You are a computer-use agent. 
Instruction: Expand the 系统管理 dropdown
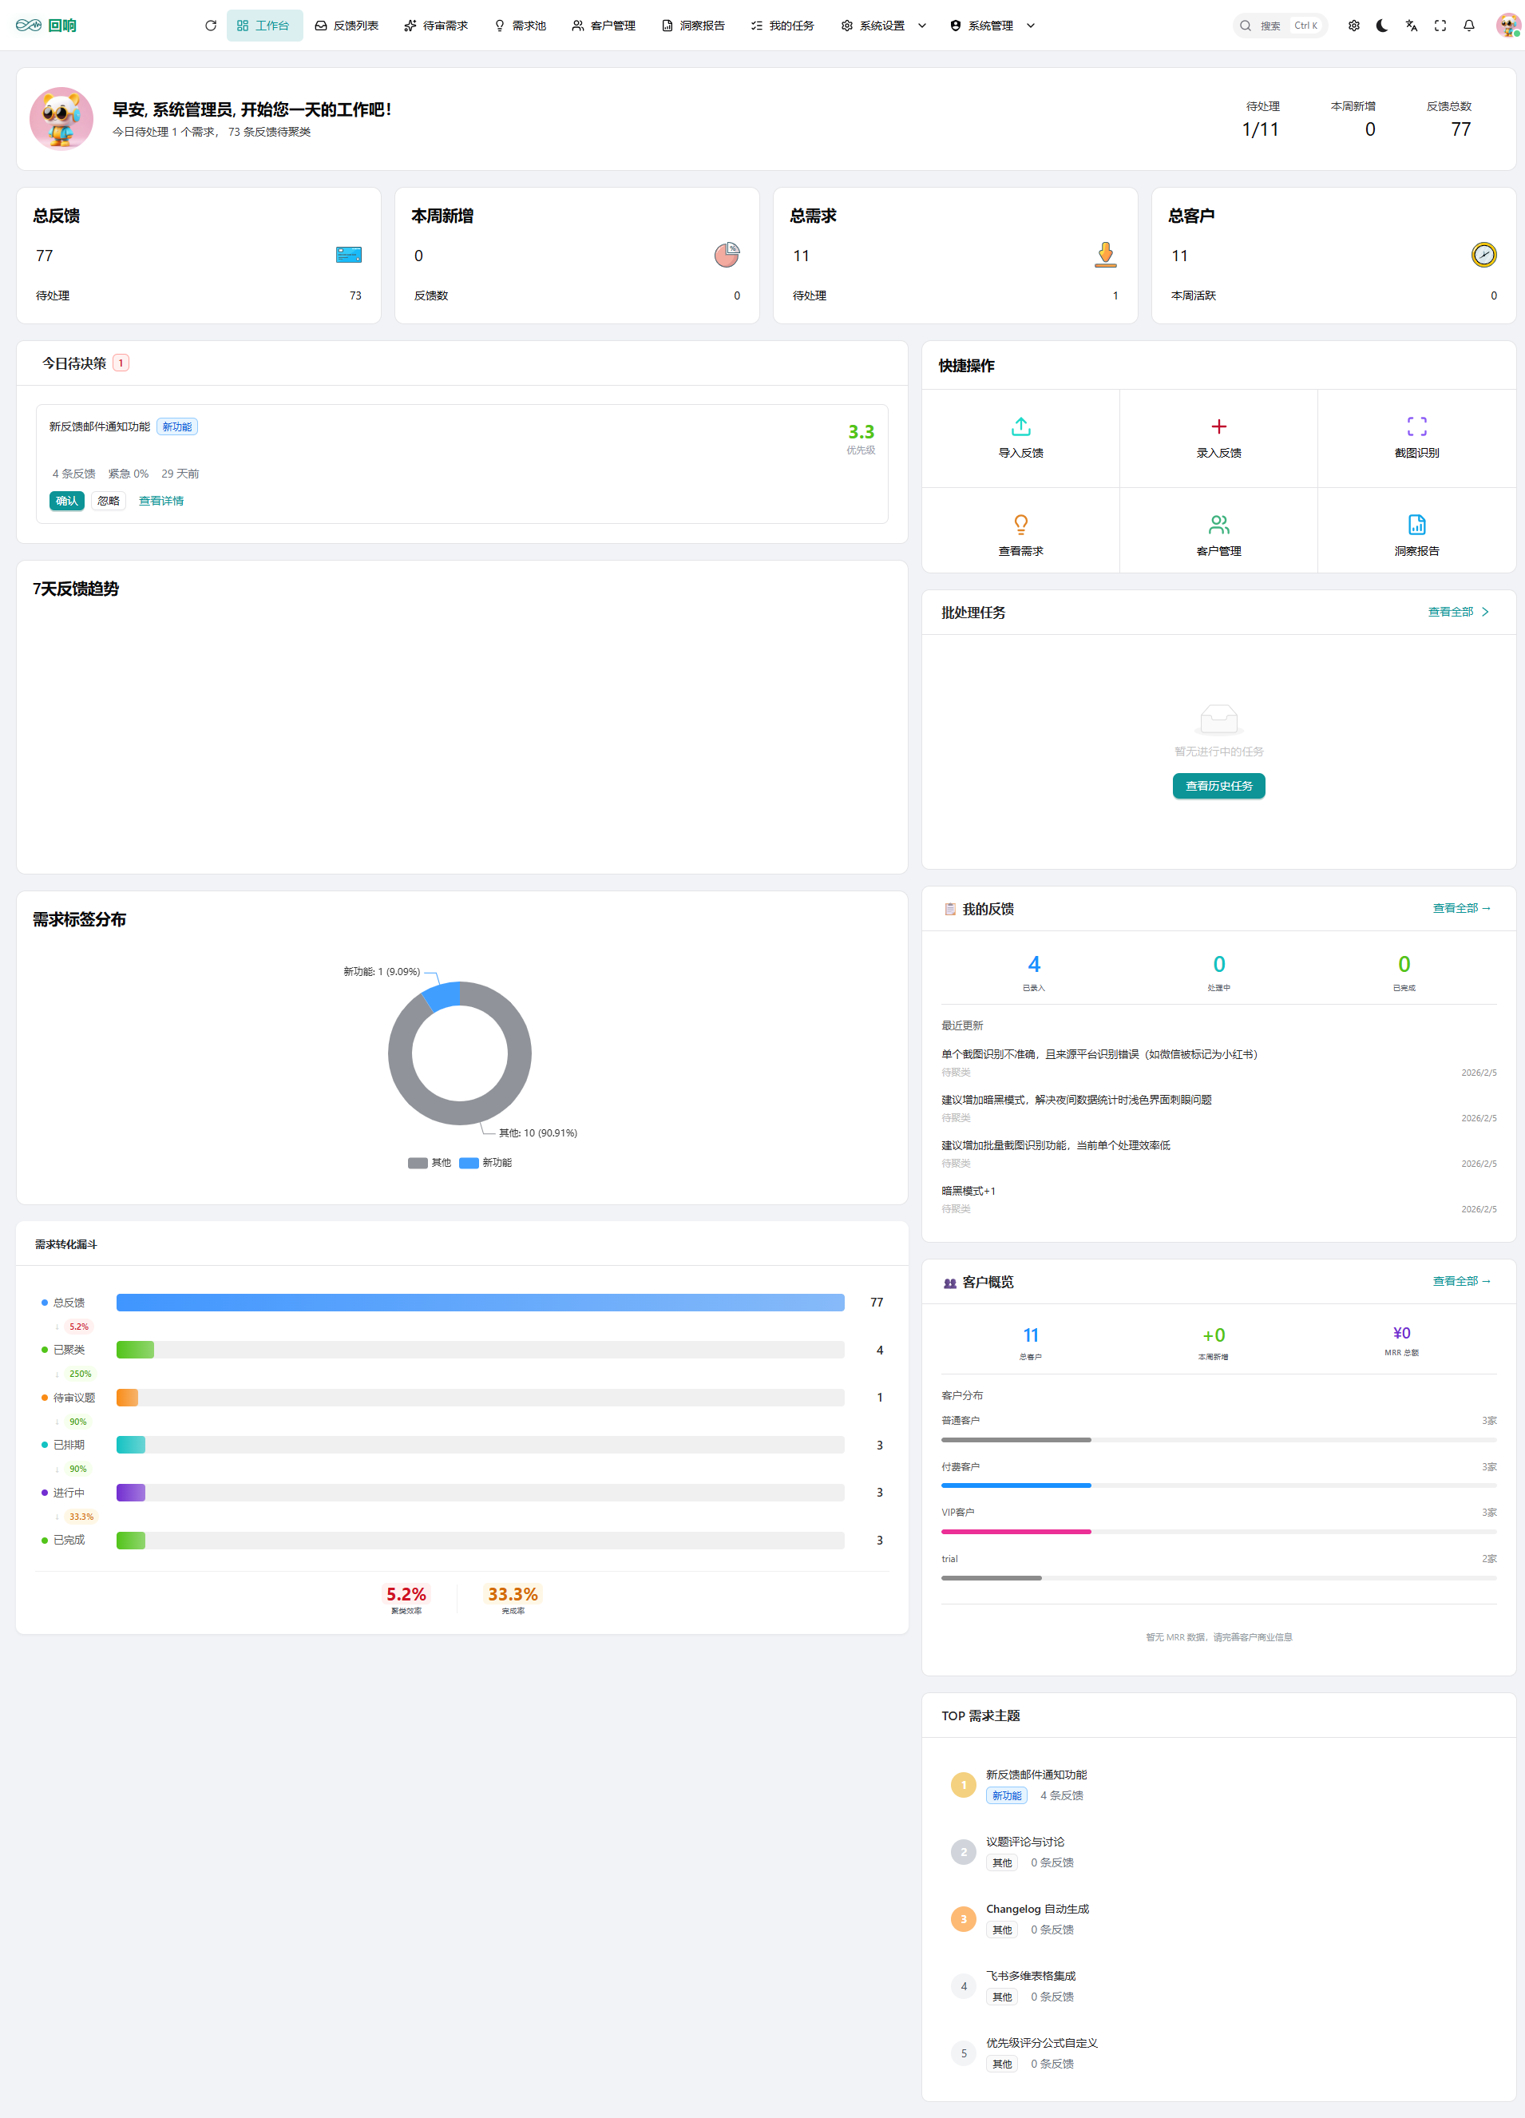tap(992, 26)
